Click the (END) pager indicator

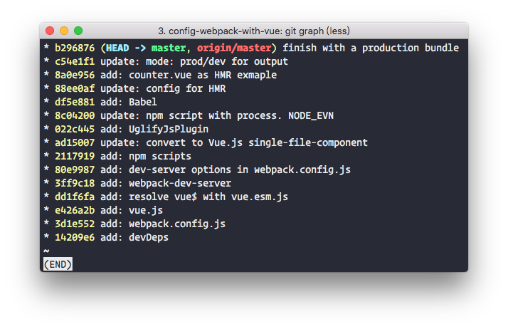pos(58,264)
